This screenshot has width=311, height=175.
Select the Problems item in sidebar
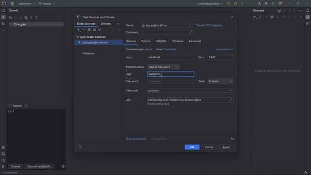[88, 53]
